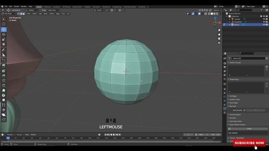Disable rendering of the Sphere object

point(266,25)
